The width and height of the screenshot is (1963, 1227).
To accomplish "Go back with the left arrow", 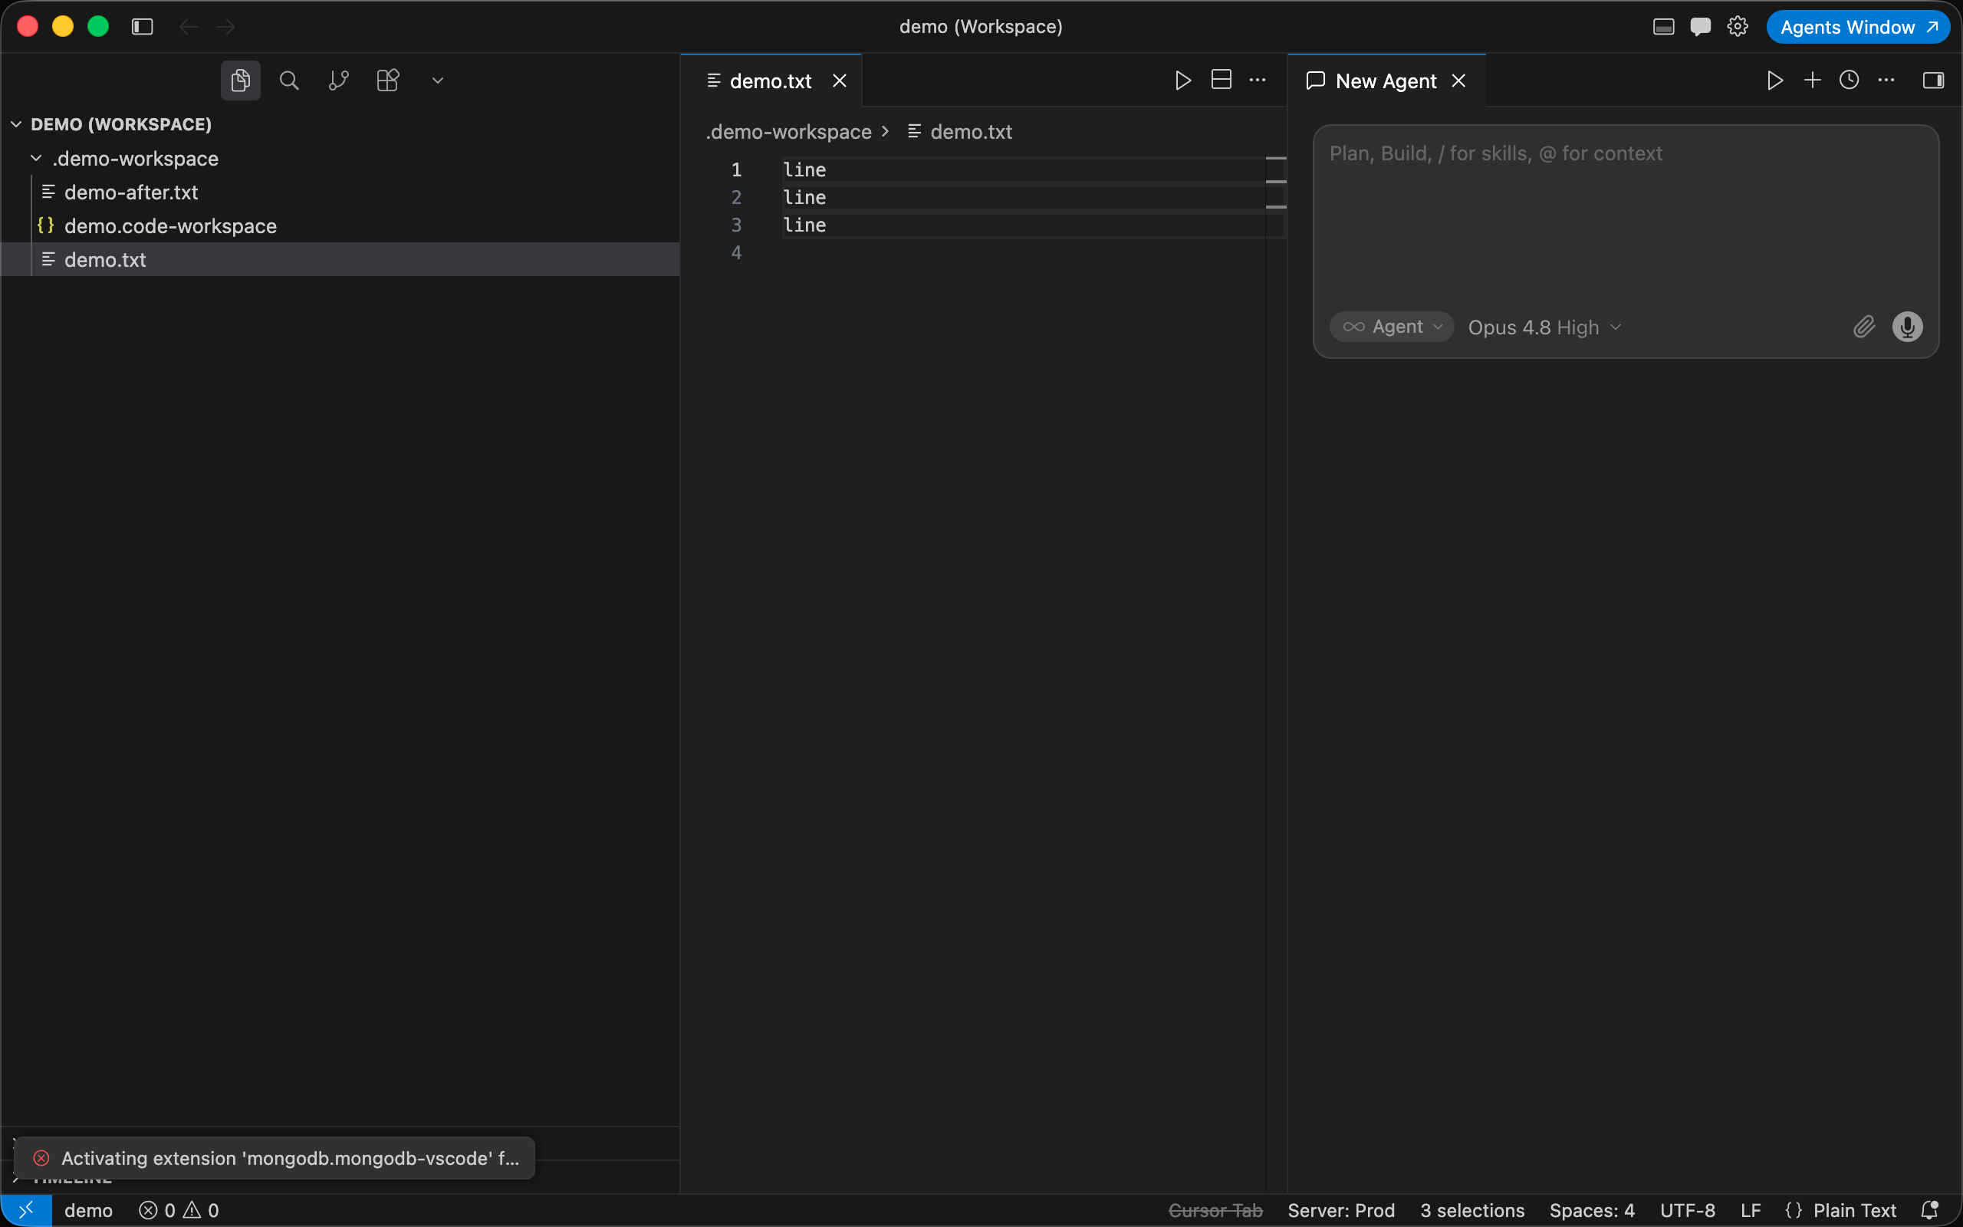I will coord(188,27).
